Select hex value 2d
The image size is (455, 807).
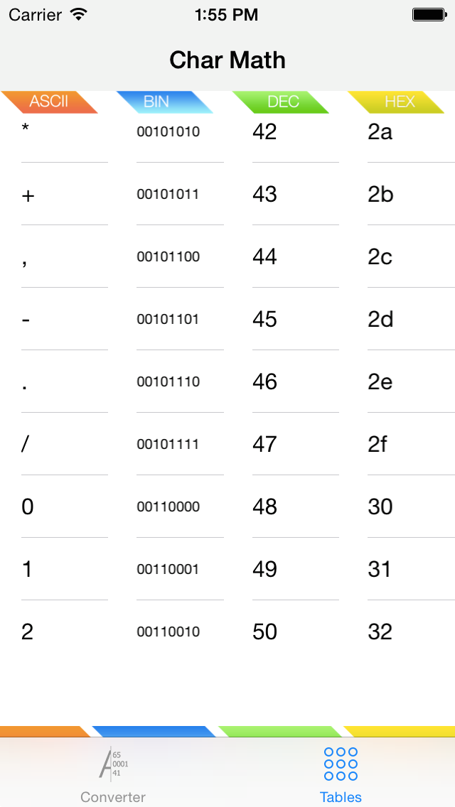click(380, 319)
